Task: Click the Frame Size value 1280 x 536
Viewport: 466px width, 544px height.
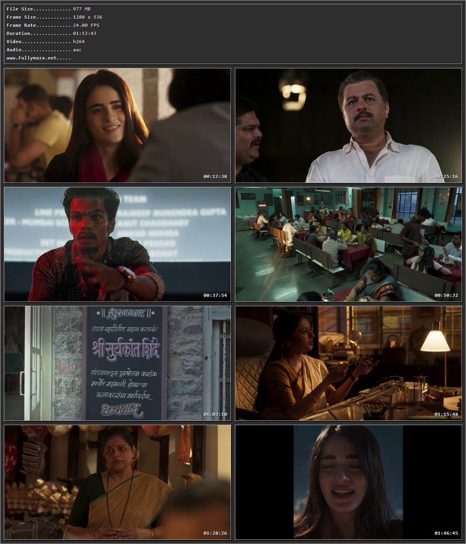Action: [x=88, y=17]
